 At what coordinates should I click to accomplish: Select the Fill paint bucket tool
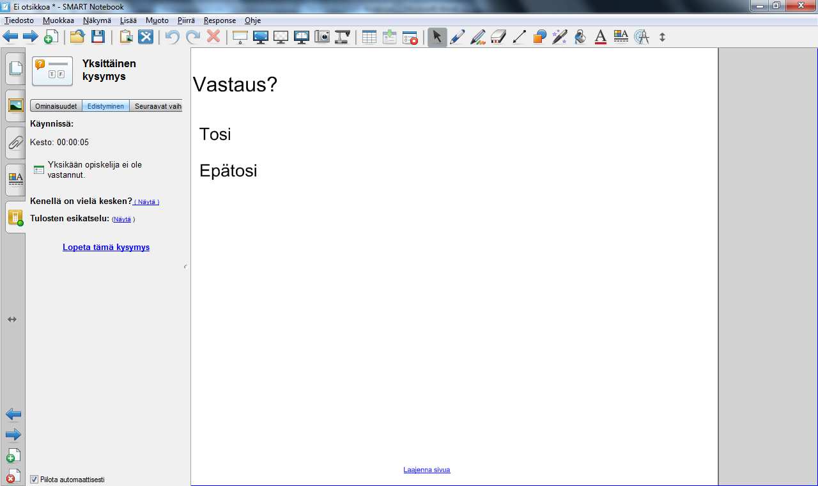coord(580,37)
